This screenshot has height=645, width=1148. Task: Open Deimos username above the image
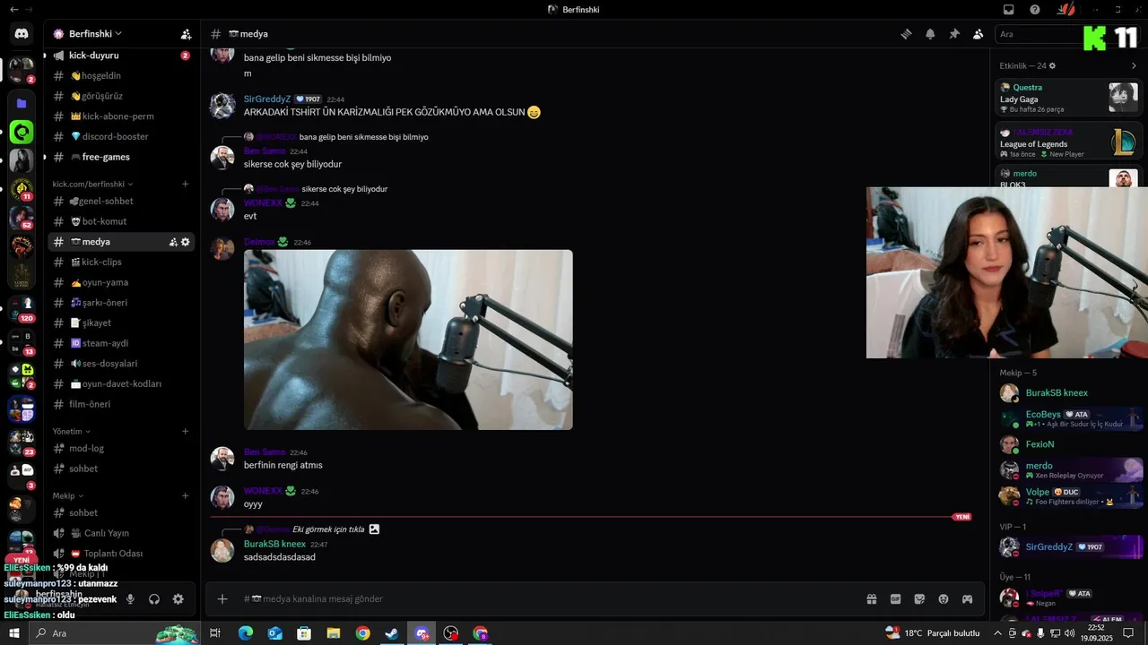click(258, 242)
